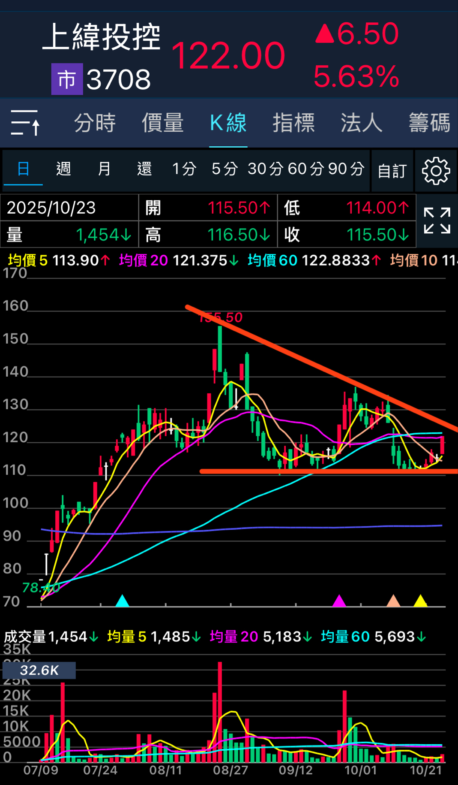Expand chart to fullscreen
The image size is (458, 785).
coord(437,220)
